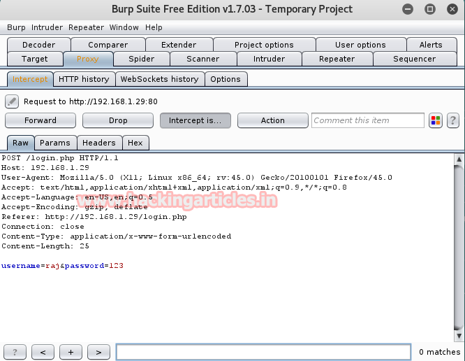Viewport: 465px width, 361px height.
Task: Click the scrollbar down arrow
Action: pyautogui.click(x=459, y=336)
